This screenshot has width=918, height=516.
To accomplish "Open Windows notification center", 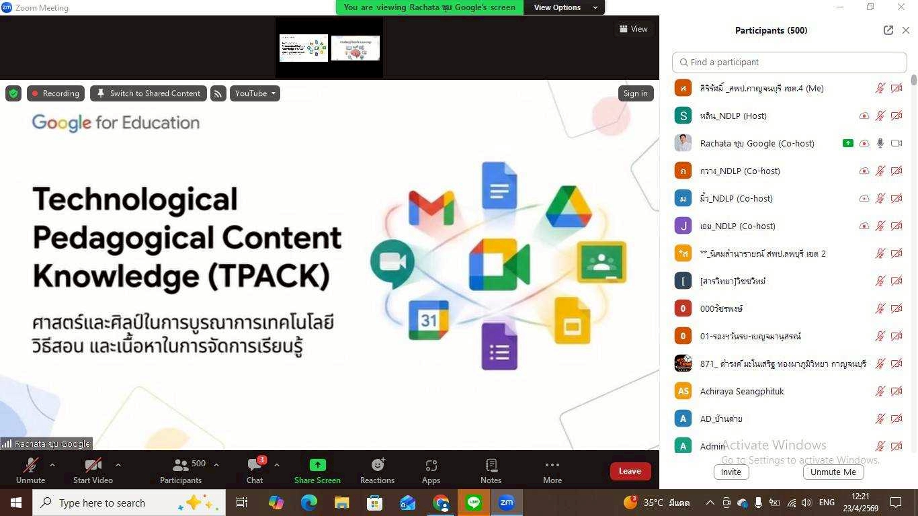I will [896, 503].
